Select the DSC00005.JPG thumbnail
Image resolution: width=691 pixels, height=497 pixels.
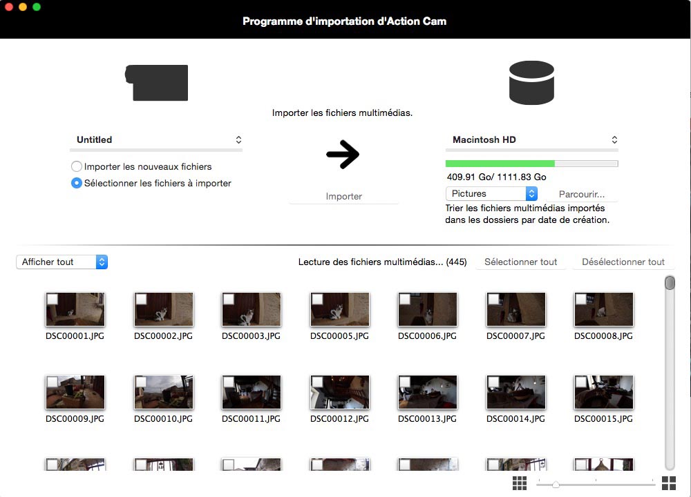340,309
